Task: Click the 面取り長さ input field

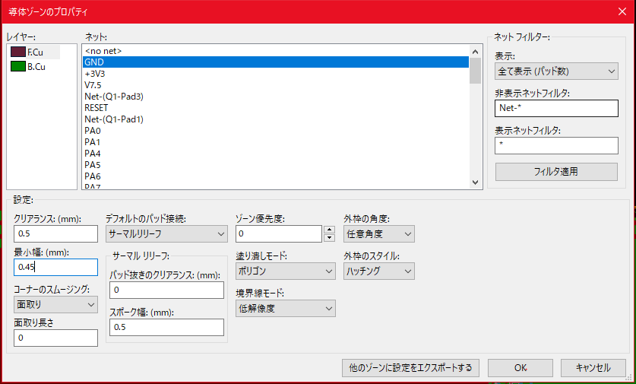Action: click(x=55, y=338)
